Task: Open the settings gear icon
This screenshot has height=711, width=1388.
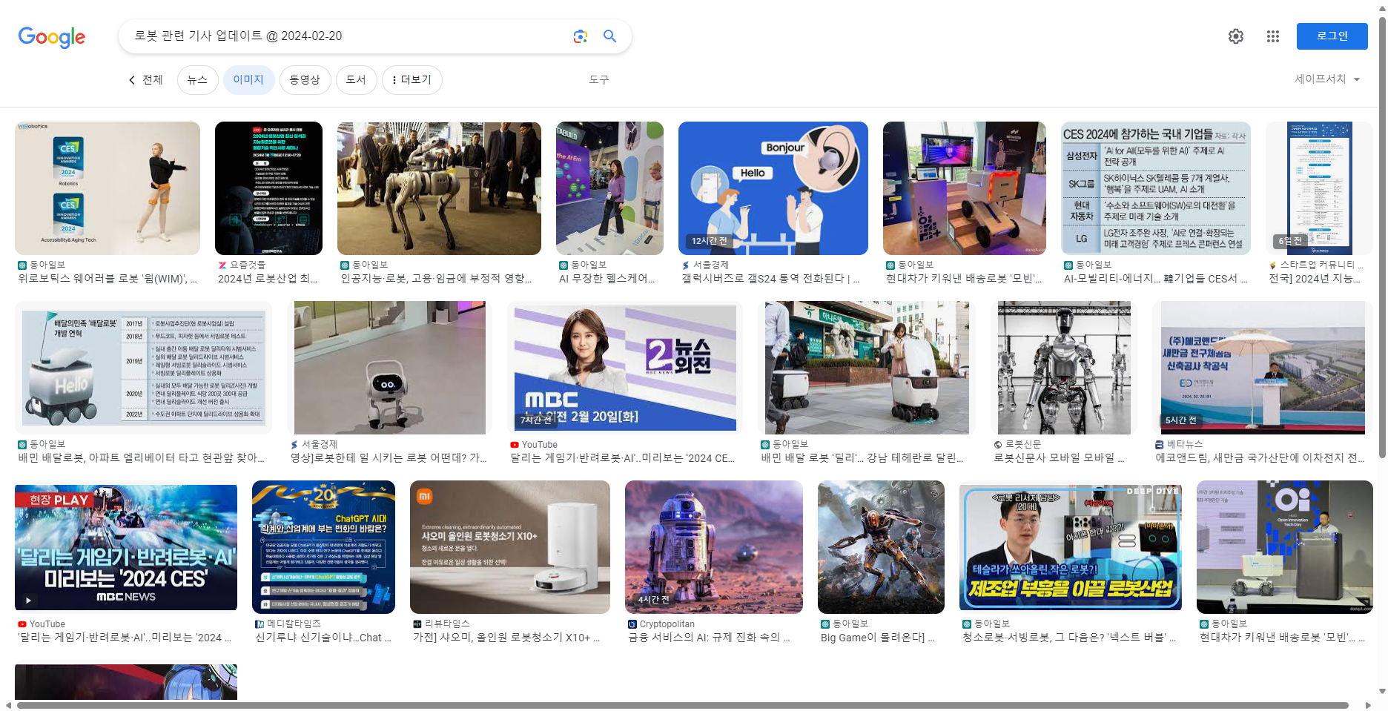Action: (1236, 36)
